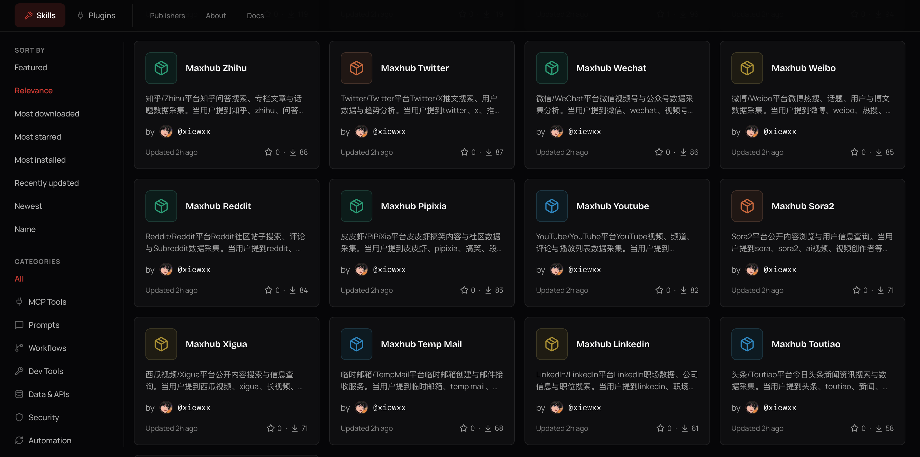Open the Maxhub Youtube skill title
Viewport: 920px width, 457px height.
612,206
